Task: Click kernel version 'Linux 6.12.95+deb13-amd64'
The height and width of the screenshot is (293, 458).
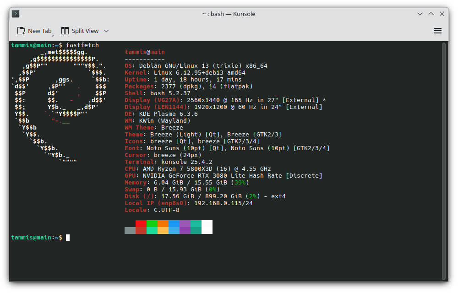Action: pos(200,73)
